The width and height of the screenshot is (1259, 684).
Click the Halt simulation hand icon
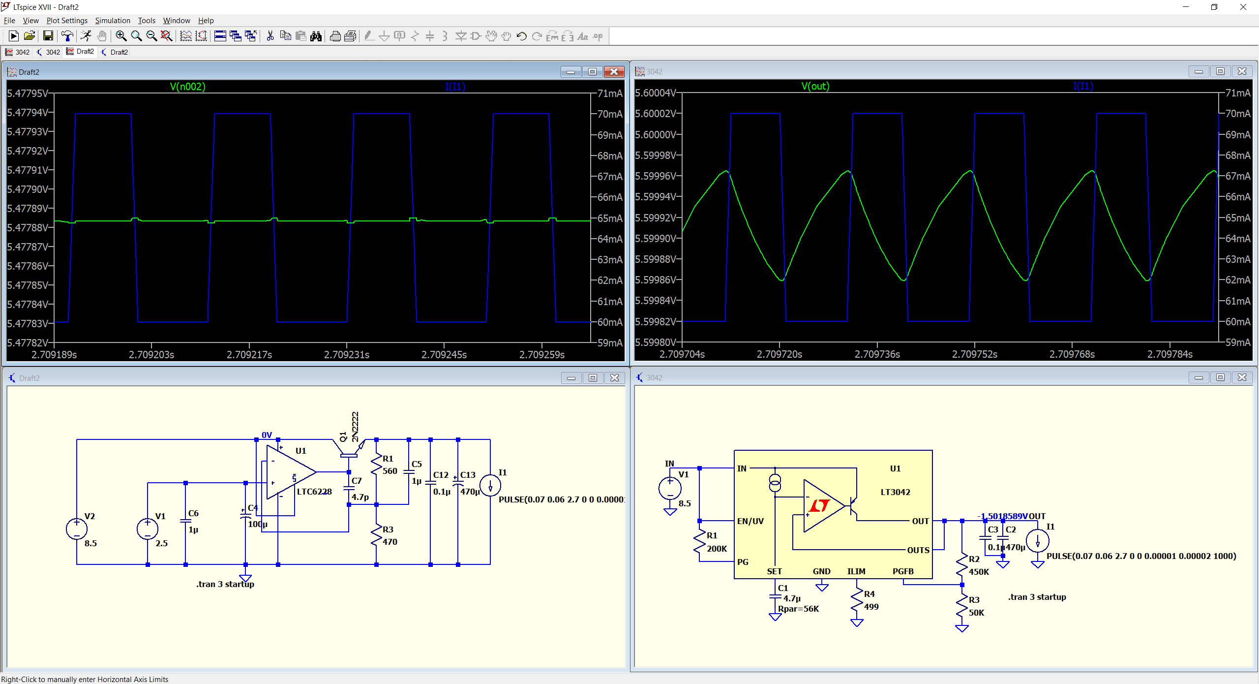click(x=102, y=36)
